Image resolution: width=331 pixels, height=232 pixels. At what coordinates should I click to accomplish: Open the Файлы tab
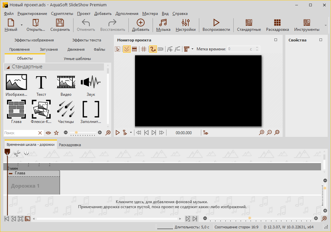click(x=99, y=49)
